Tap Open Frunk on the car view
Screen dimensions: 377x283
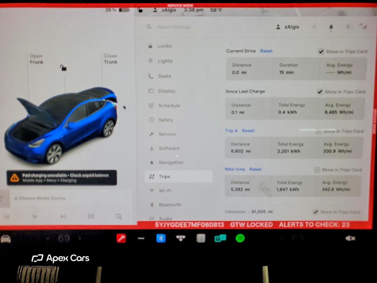click(36, 59)
